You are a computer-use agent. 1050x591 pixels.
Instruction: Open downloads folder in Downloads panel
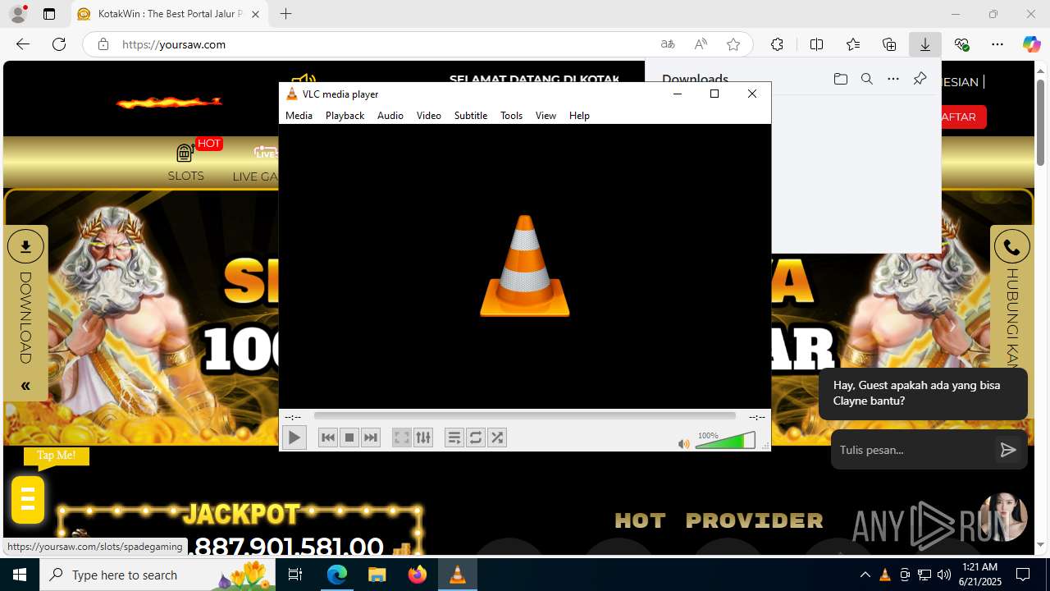840,79
